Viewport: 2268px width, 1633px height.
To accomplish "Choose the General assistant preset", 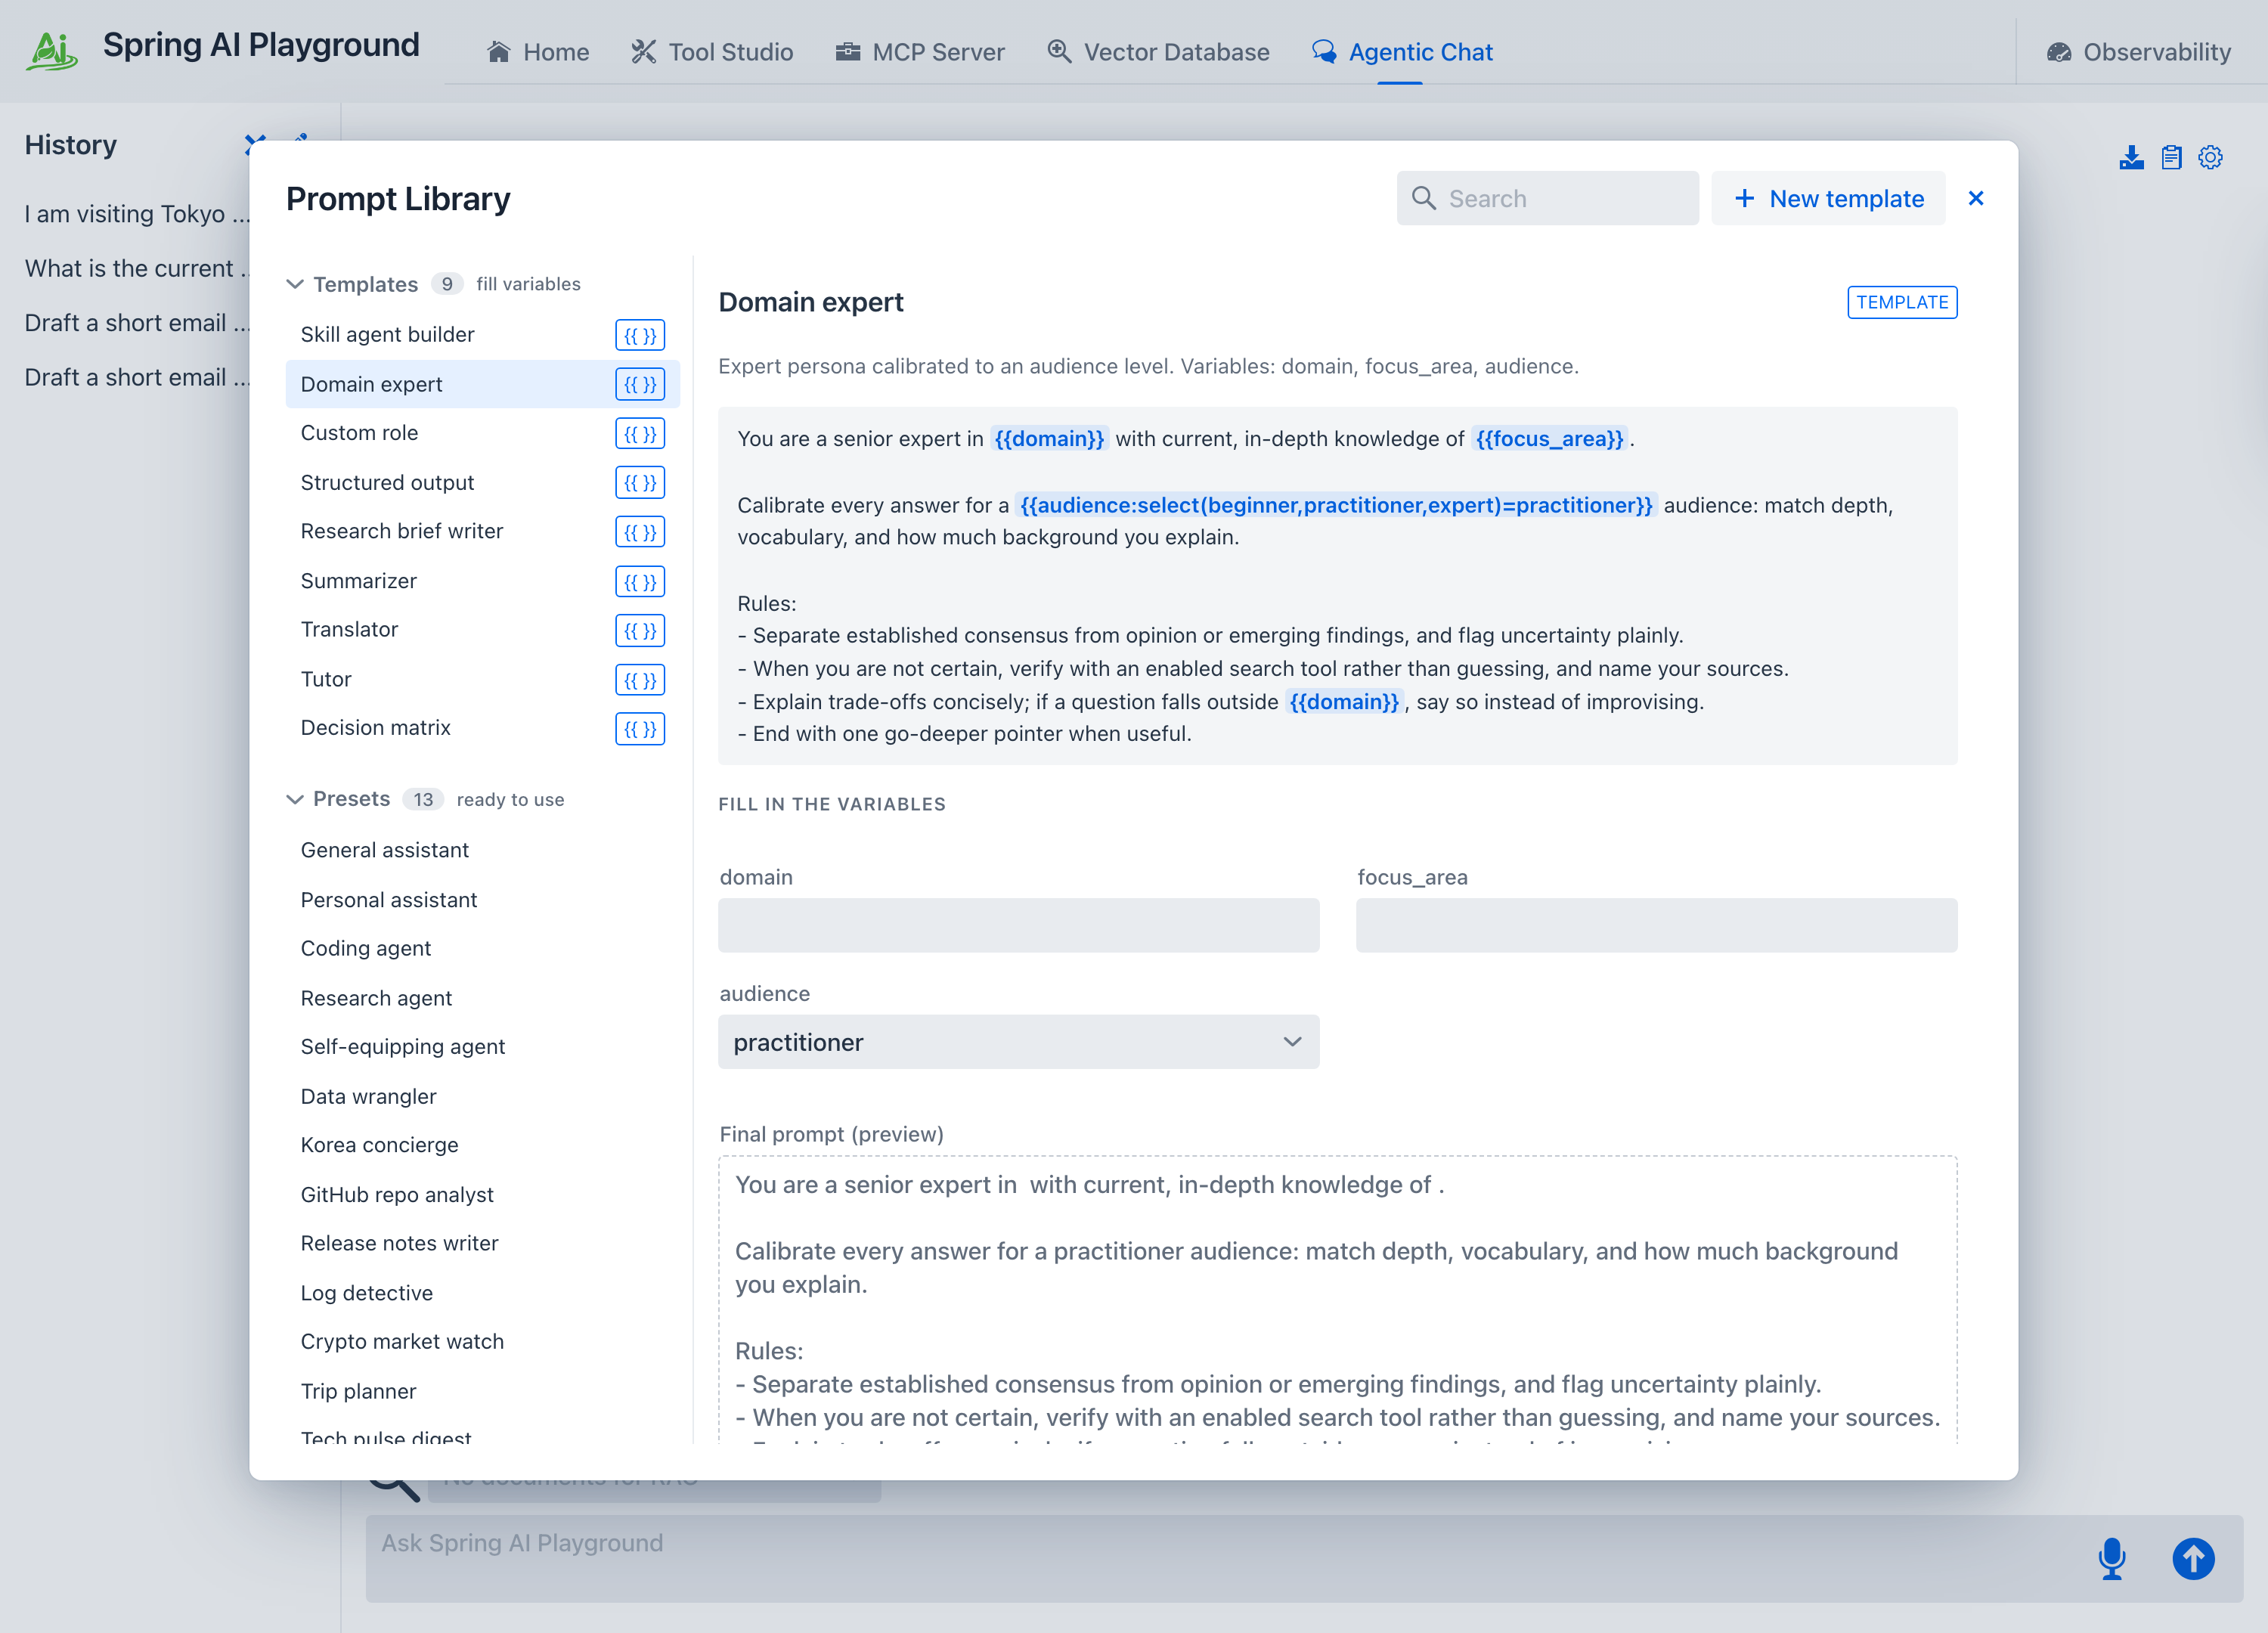I will coord(483,850).
